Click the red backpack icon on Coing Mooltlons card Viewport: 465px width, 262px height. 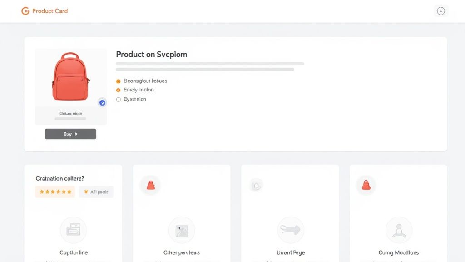[366, 185]
